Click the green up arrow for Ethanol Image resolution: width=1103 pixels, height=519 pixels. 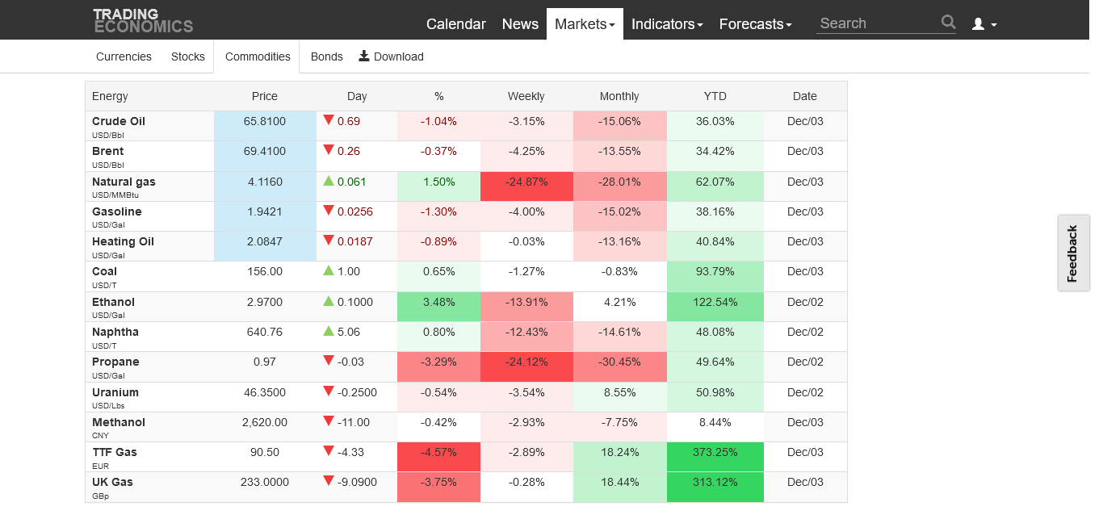tap(329, 301)
